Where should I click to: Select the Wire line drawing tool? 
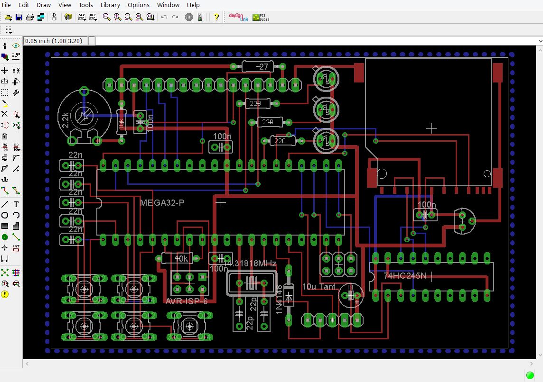(4, 204)
